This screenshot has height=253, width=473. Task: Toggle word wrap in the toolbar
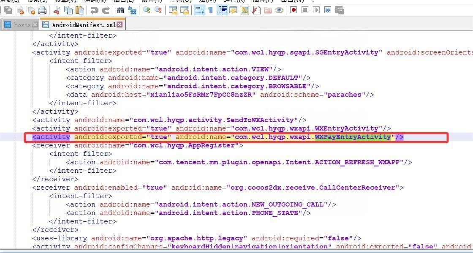(199, 10)
